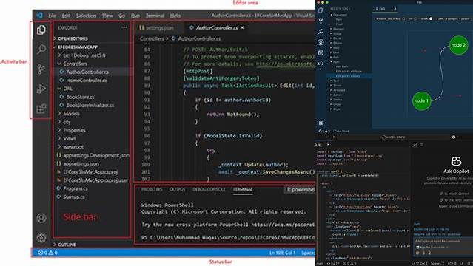Viewport: 473px width, 266px height.
Task: Select node 2 circle in SVG canvas
Action: (x=458, y=45)
